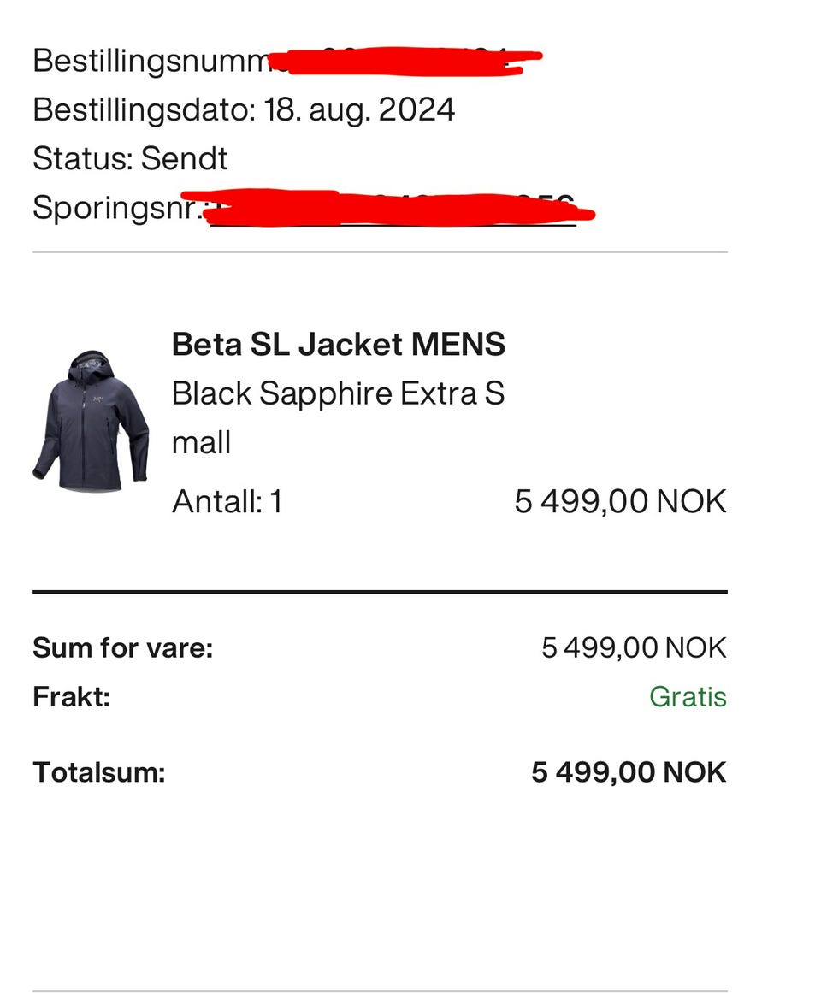The image size is (821, 993).
Task: Click the hood of the jacket image
Action: click(x=92, y=365)
